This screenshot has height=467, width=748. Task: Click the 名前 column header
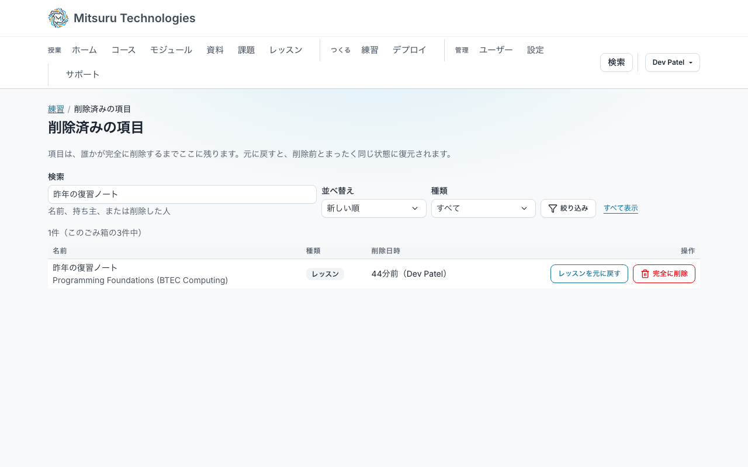(x=60, y=251)
